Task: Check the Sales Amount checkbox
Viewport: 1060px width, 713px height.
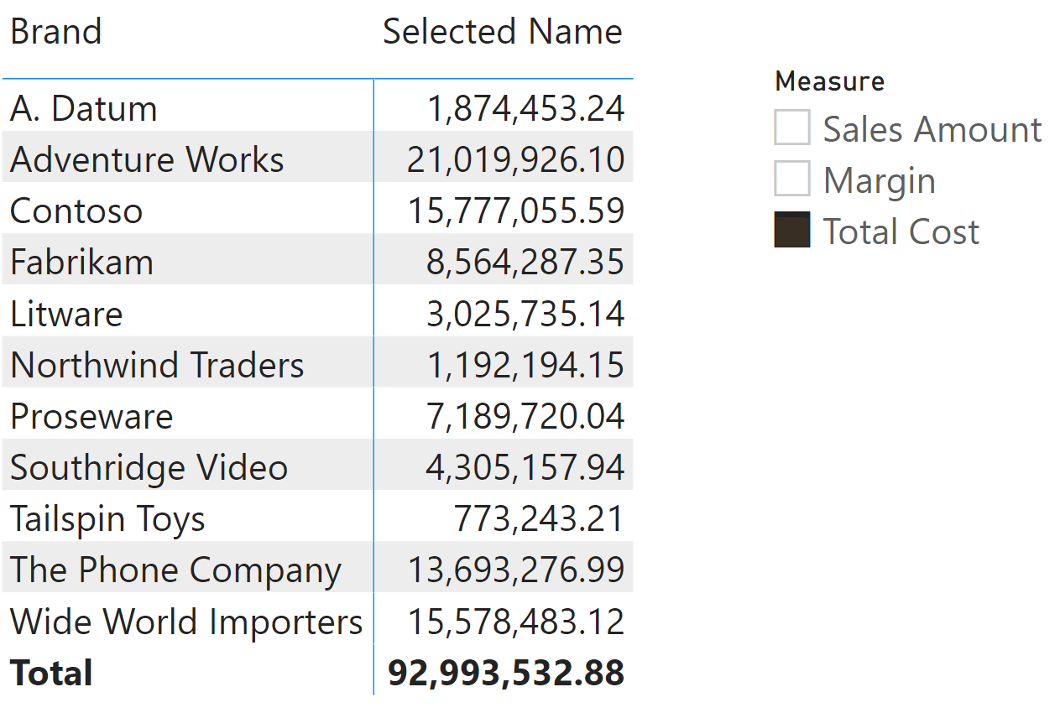Action: [x=792, y=128]
